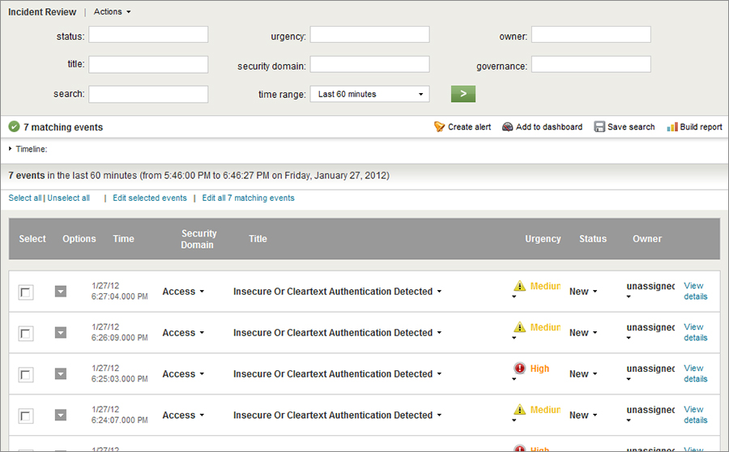Click Edit all 7 matching events

pos(248,198)
